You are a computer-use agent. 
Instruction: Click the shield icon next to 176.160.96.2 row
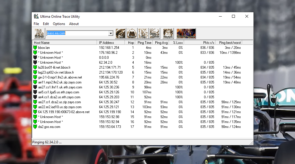click(x=35, y=52)
